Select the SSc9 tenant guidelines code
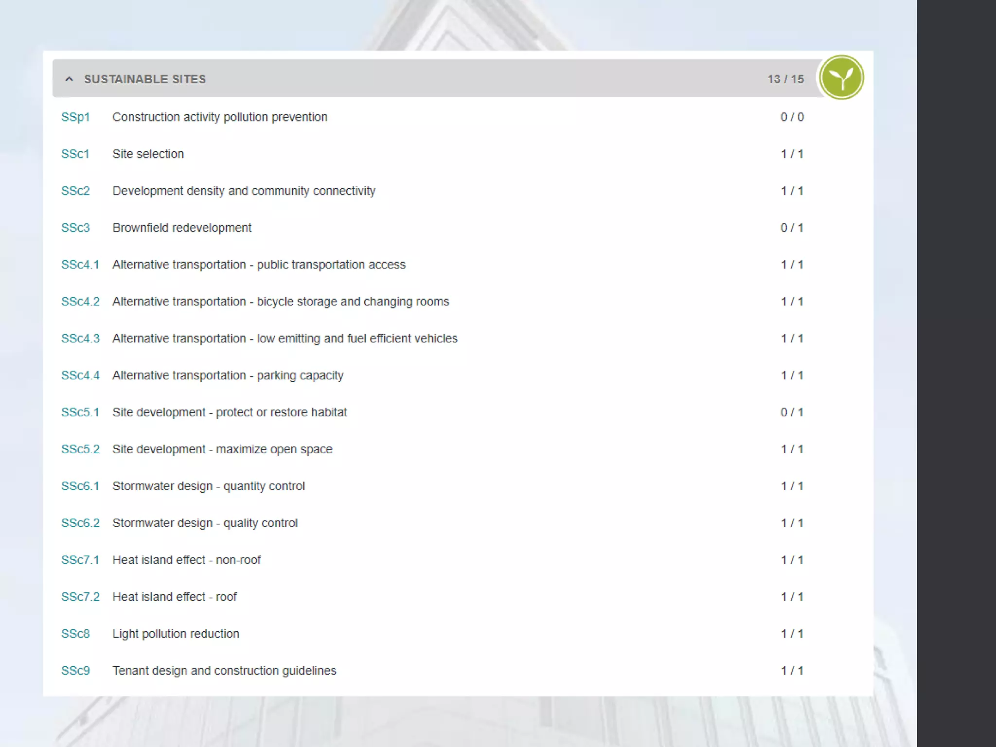Screen dimensions: 996x747 [x=75, y=671]
